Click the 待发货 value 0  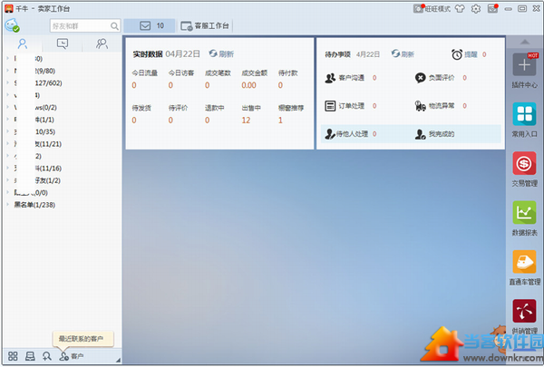(134, 121)
